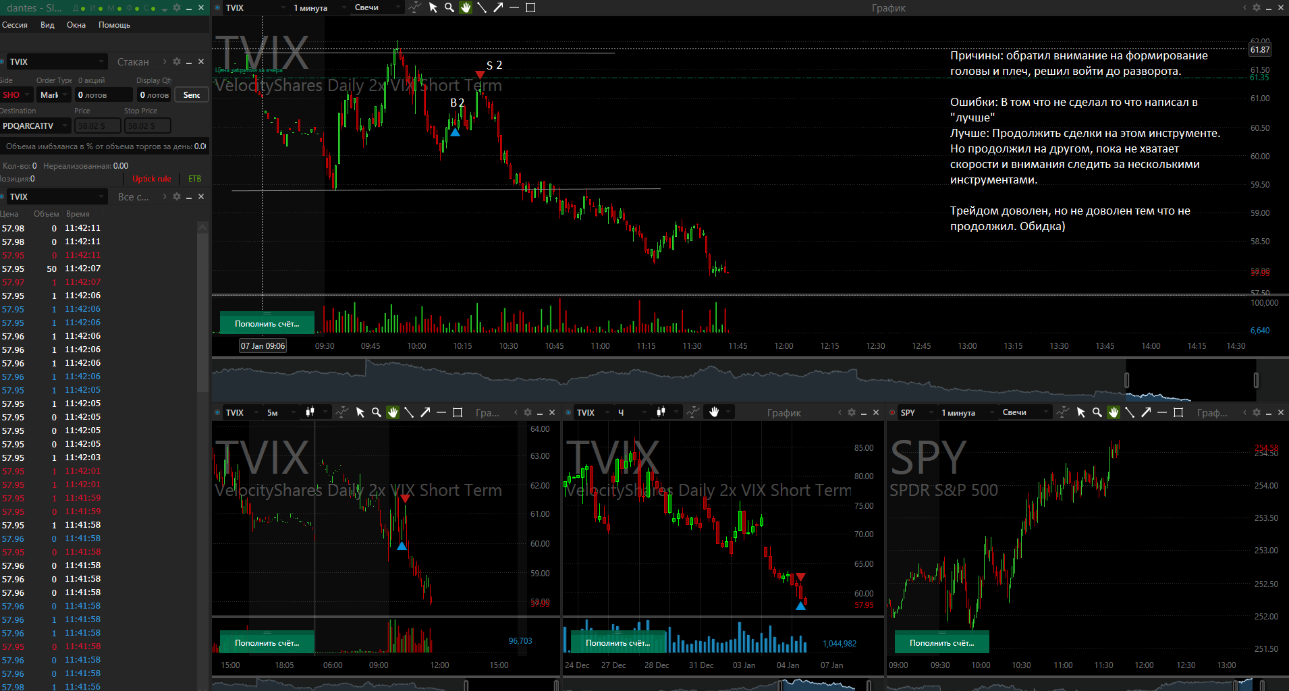This screenshot has height=691, width=1289.
Task: Open the symbol dropdown of the top TVIX chart
Action: point(255,7)
